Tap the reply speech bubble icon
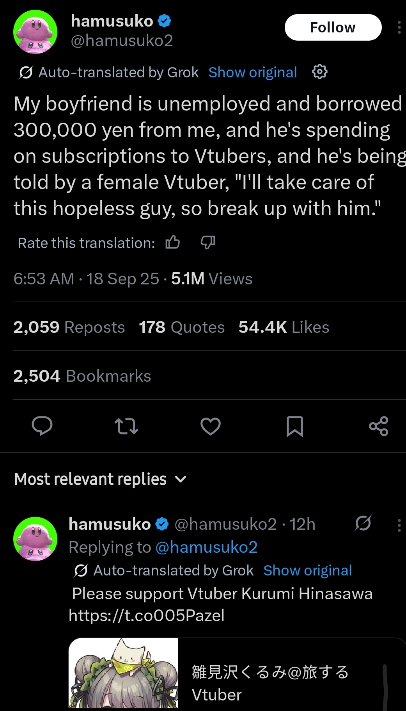Image resolution: width=406 pixels, height=711 pixels. point(42,426)
